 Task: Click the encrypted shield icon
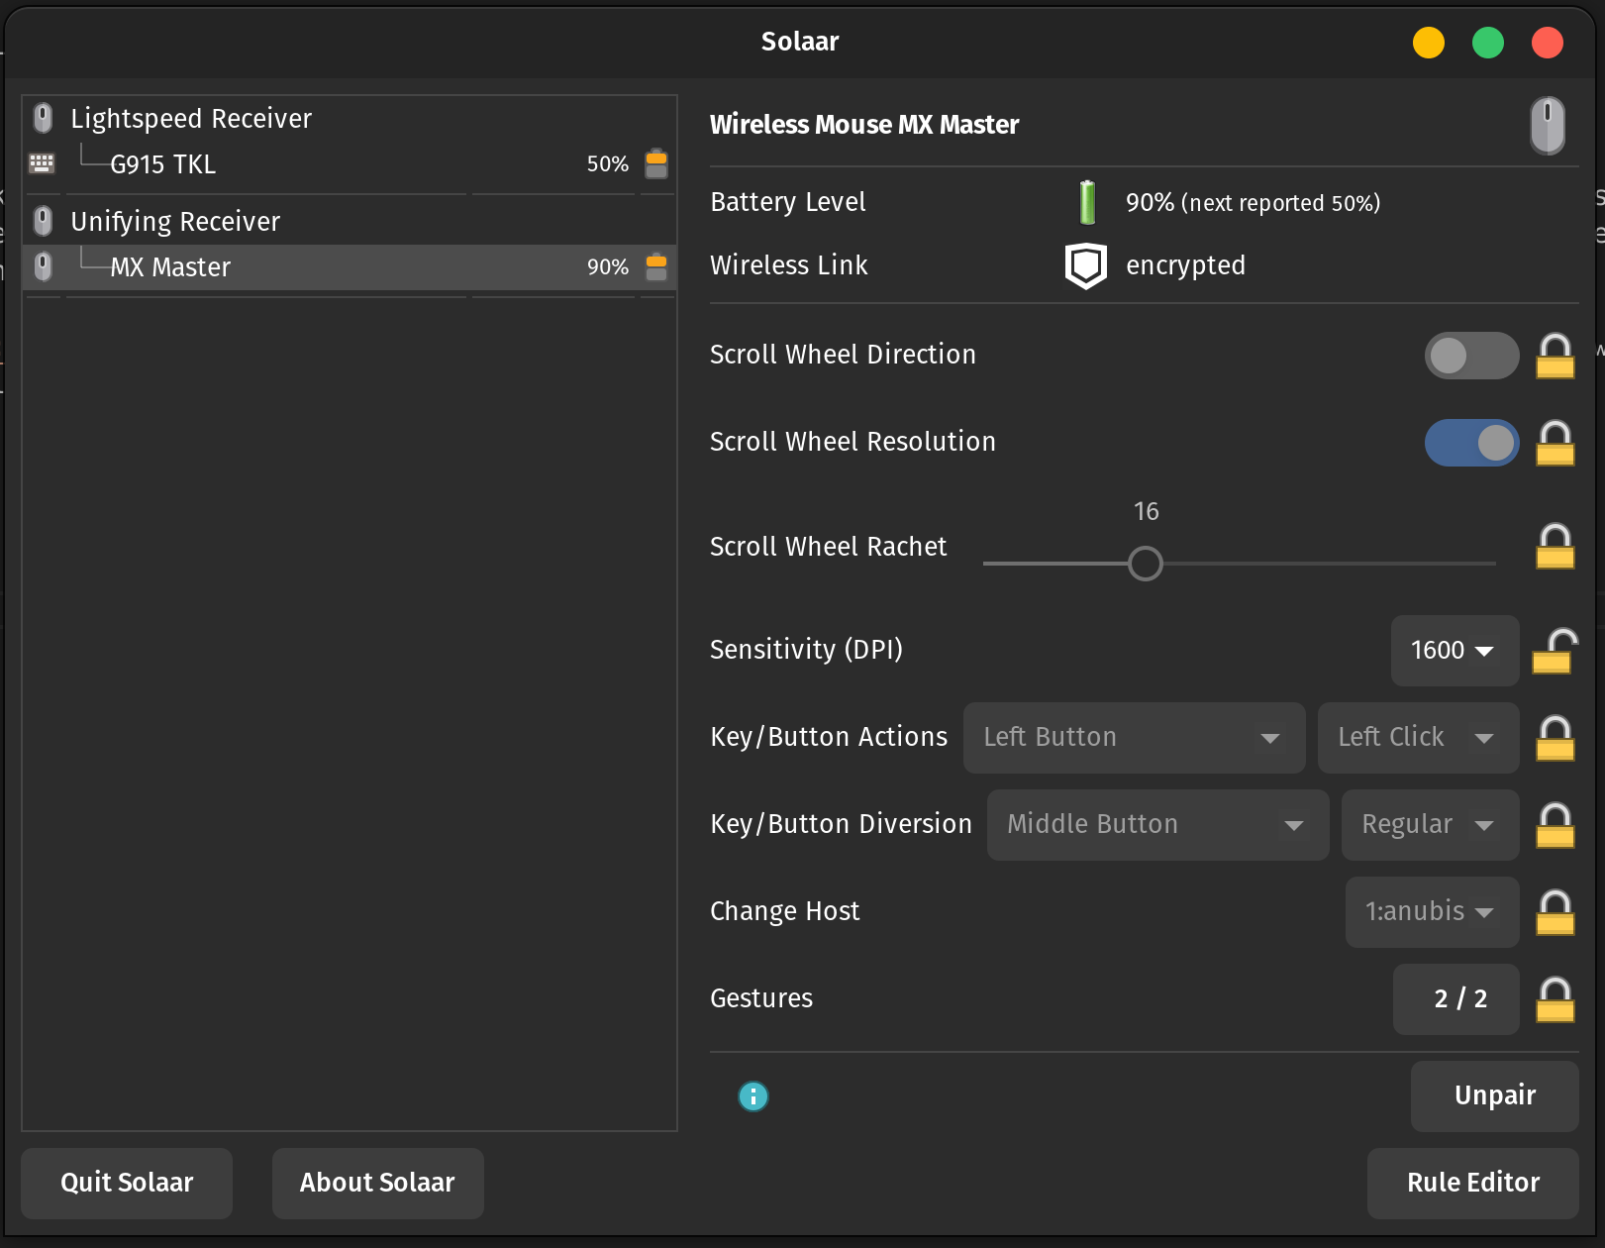[1086, 265]
